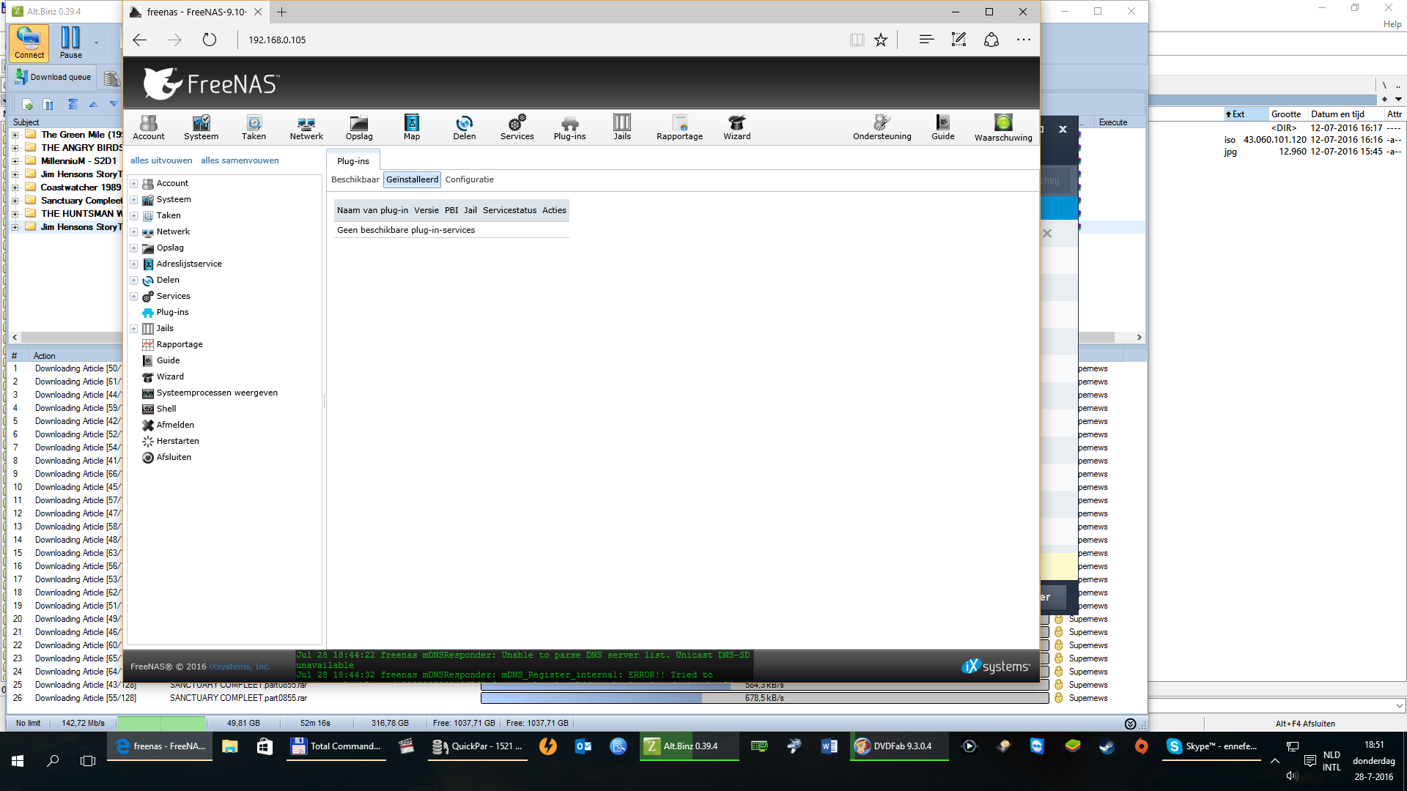The width and height of the screenshot is (1407, 791).
Task: Switch to the Geïnstalleerd tab
Action: pos(412,179)
